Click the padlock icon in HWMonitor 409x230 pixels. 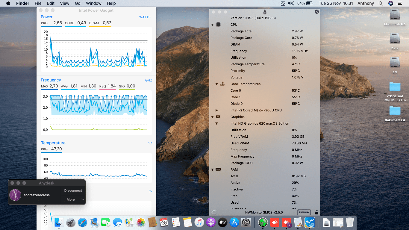[x=316, y=212]
